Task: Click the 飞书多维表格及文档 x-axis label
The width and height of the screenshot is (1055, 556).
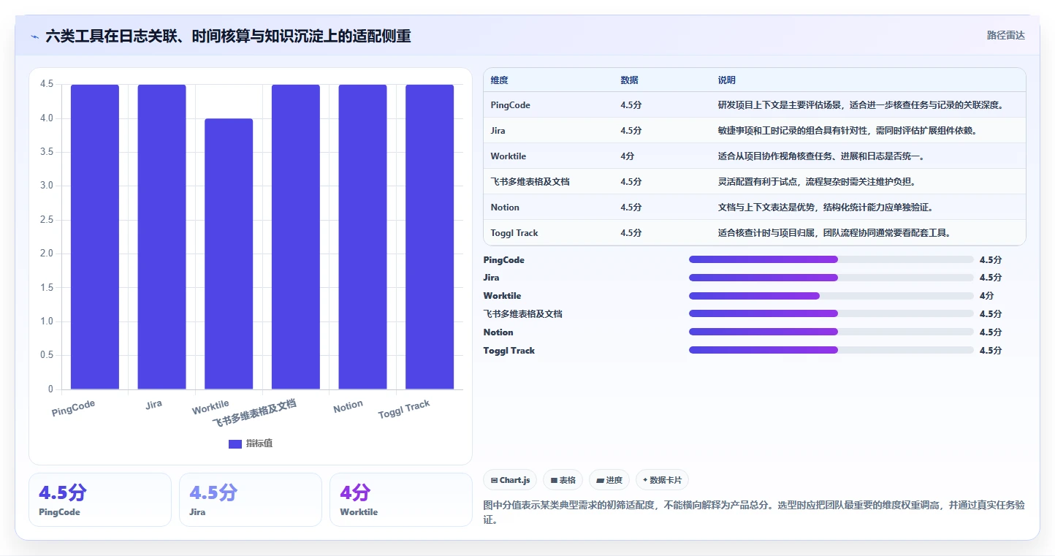Action: point(254,414)
